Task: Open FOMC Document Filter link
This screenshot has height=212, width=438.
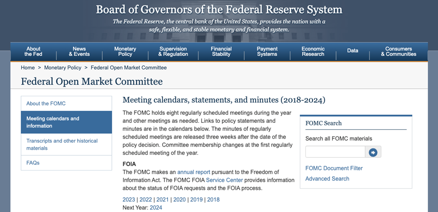Action: click(334, 168)
